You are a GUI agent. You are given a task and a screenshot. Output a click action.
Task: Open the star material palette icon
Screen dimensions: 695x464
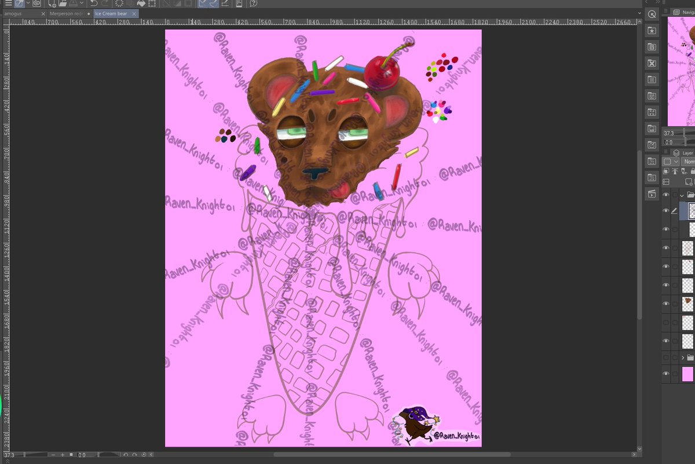pos(652,30)
